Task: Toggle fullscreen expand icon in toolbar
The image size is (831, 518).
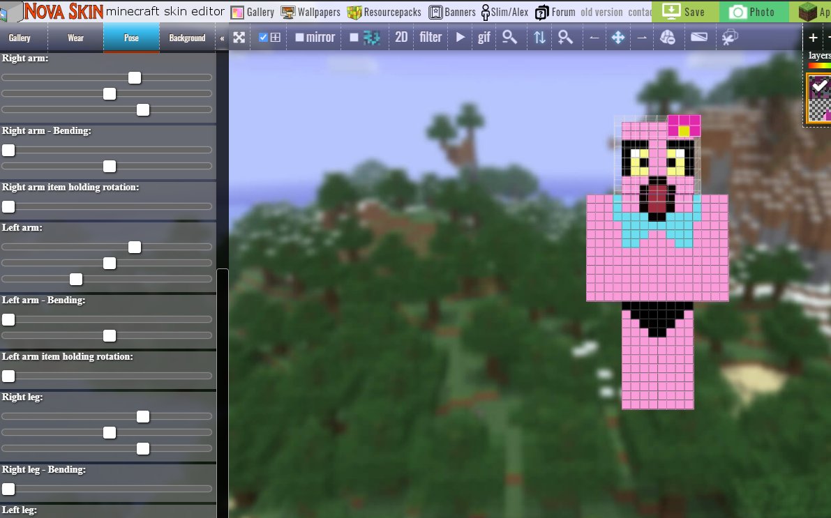Action: (239, 37)
